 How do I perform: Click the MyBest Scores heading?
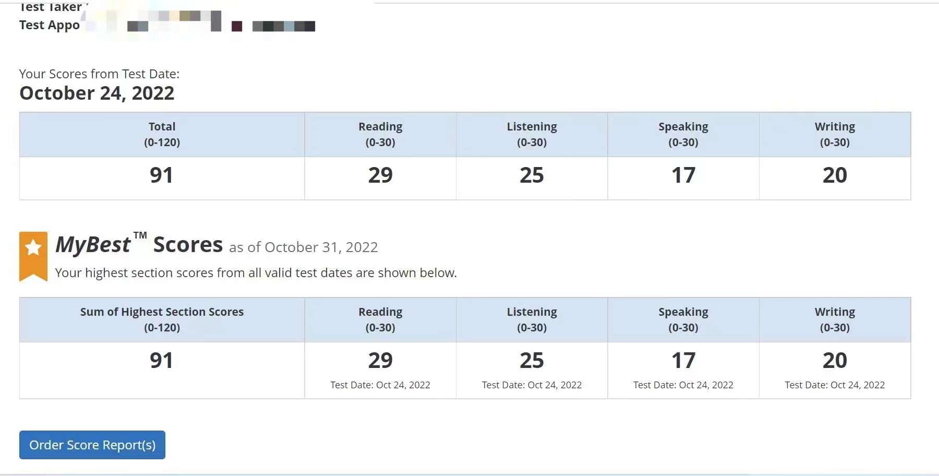[139, 244]
